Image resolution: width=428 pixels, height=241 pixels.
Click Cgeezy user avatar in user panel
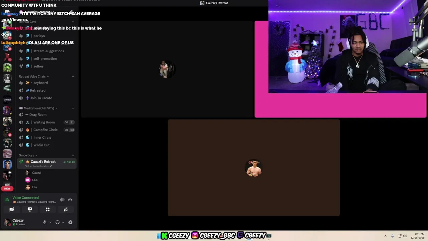(x=7, y=222)
